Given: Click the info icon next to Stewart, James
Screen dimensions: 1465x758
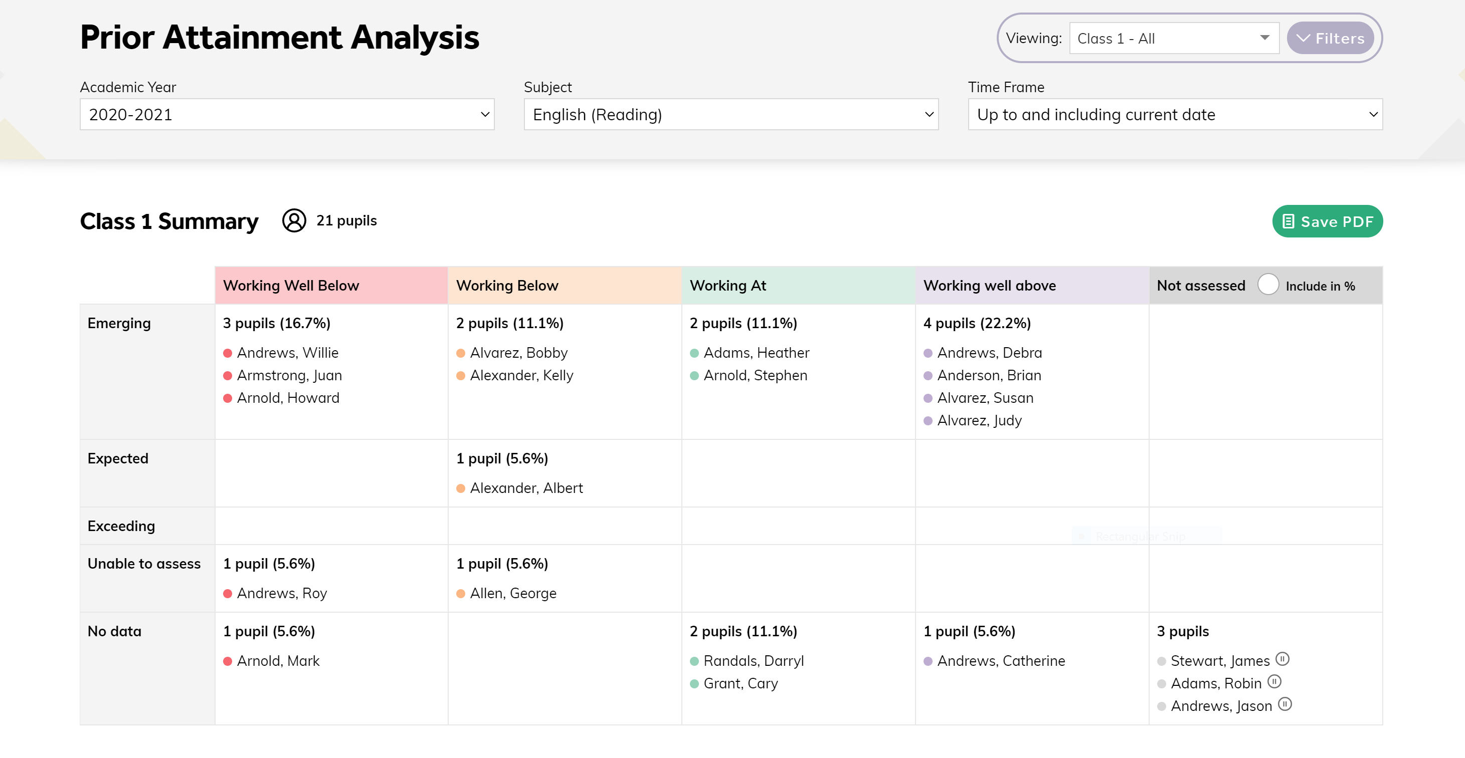Looking at the screenshot, I should point(1282,659).
